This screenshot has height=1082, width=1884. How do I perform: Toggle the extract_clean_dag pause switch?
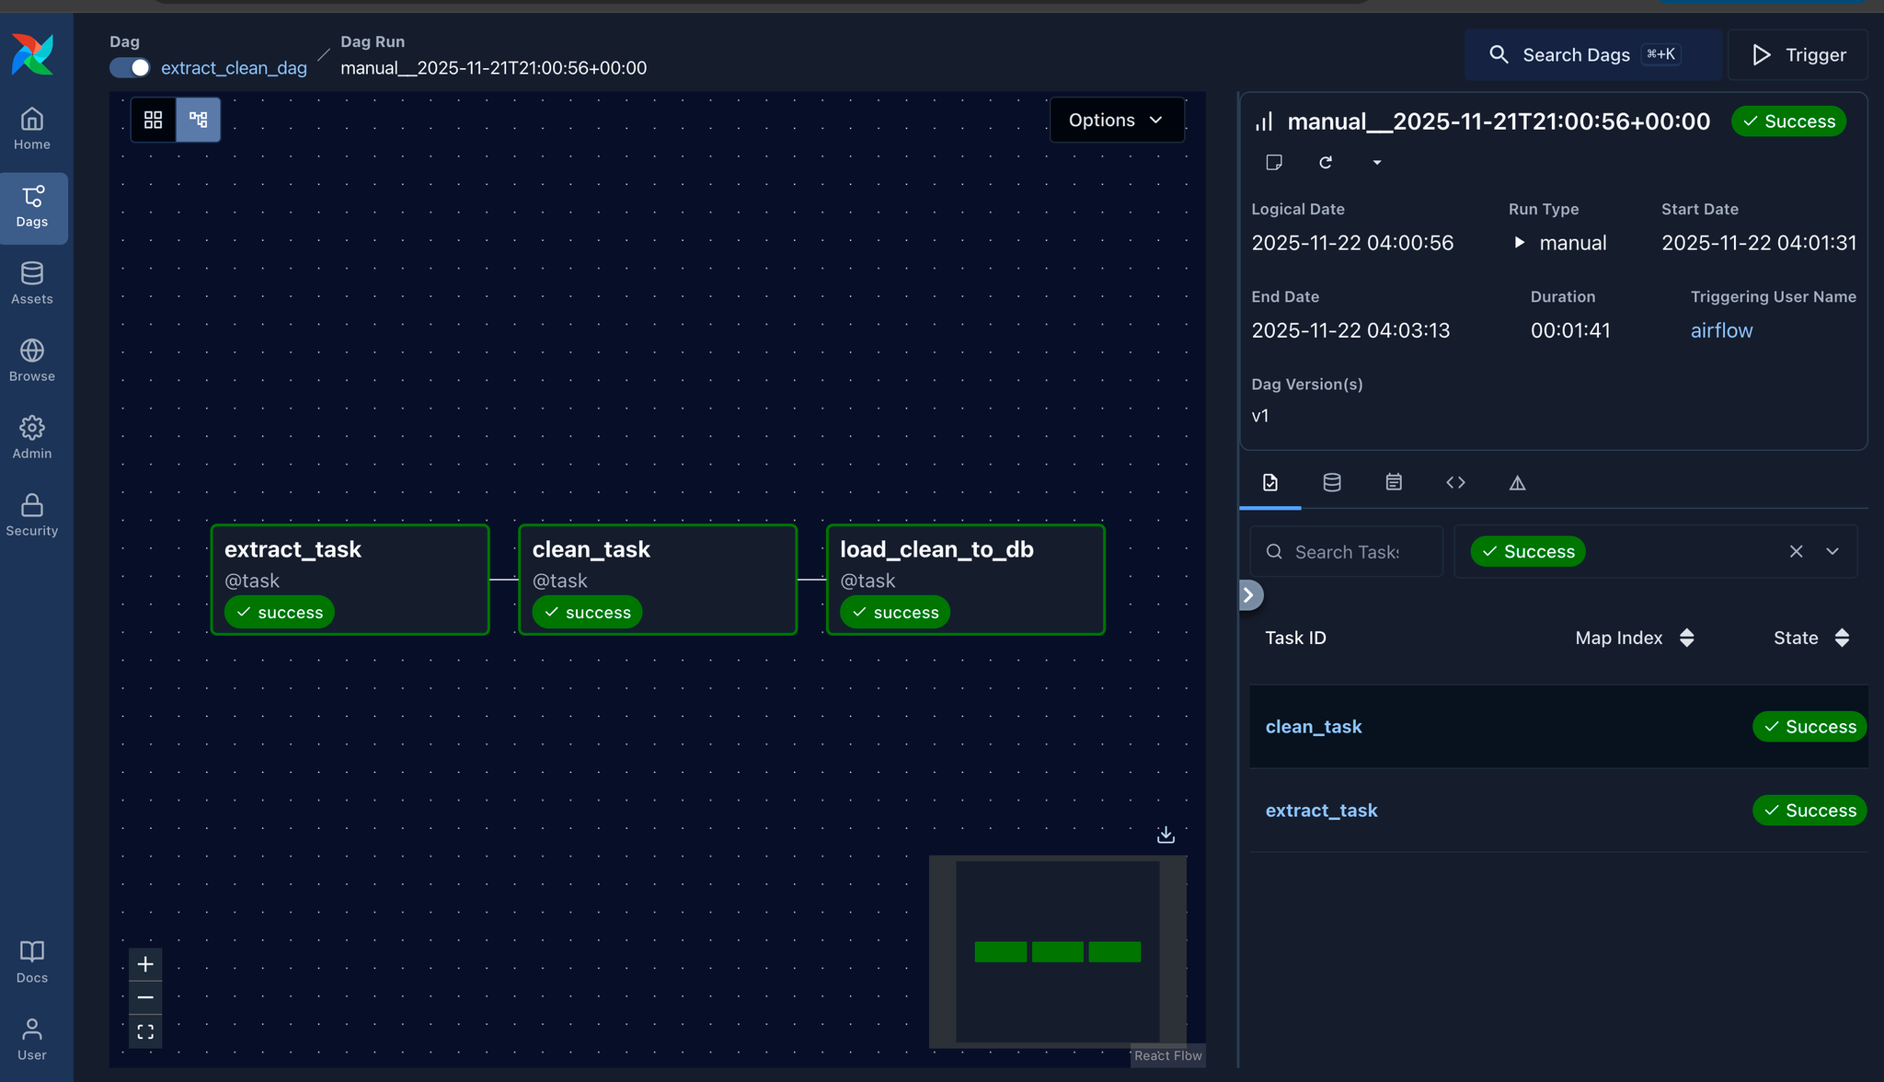(130, 68)
